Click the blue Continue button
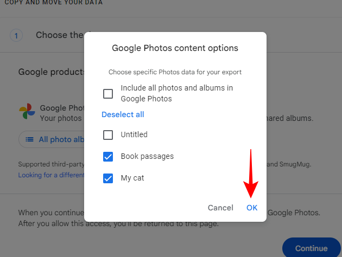The width and height of the screenshot is (342, 257). [311, 248]
